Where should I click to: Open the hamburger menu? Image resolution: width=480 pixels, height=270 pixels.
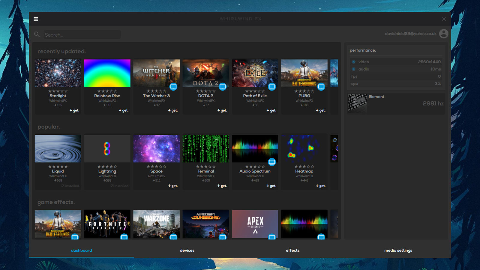pyautogui.click(x=36, y=19)
